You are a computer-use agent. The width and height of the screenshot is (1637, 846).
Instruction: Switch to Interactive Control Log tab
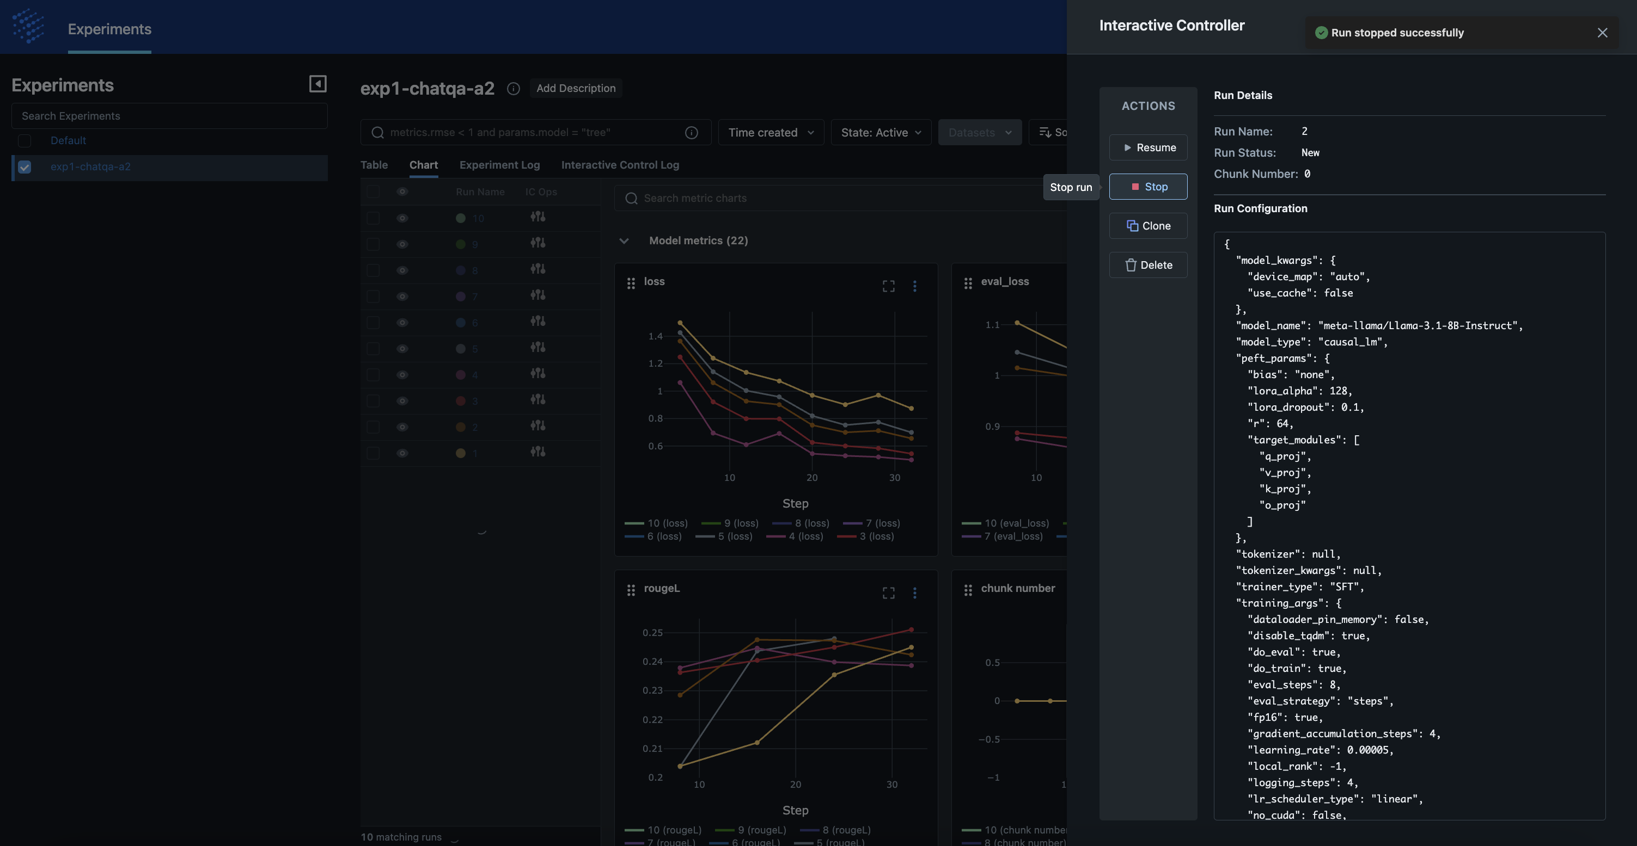(x=620, y=165)
